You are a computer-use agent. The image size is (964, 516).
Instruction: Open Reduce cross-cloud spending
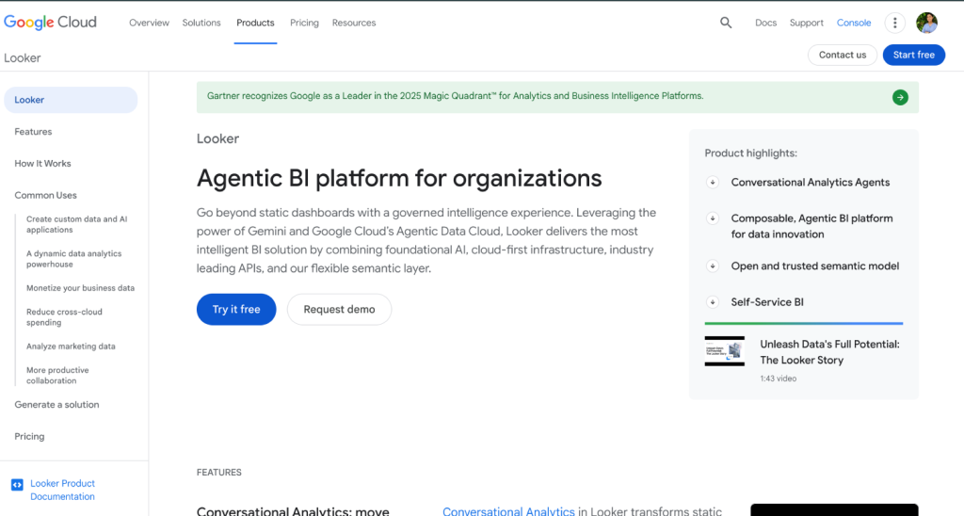64,317
